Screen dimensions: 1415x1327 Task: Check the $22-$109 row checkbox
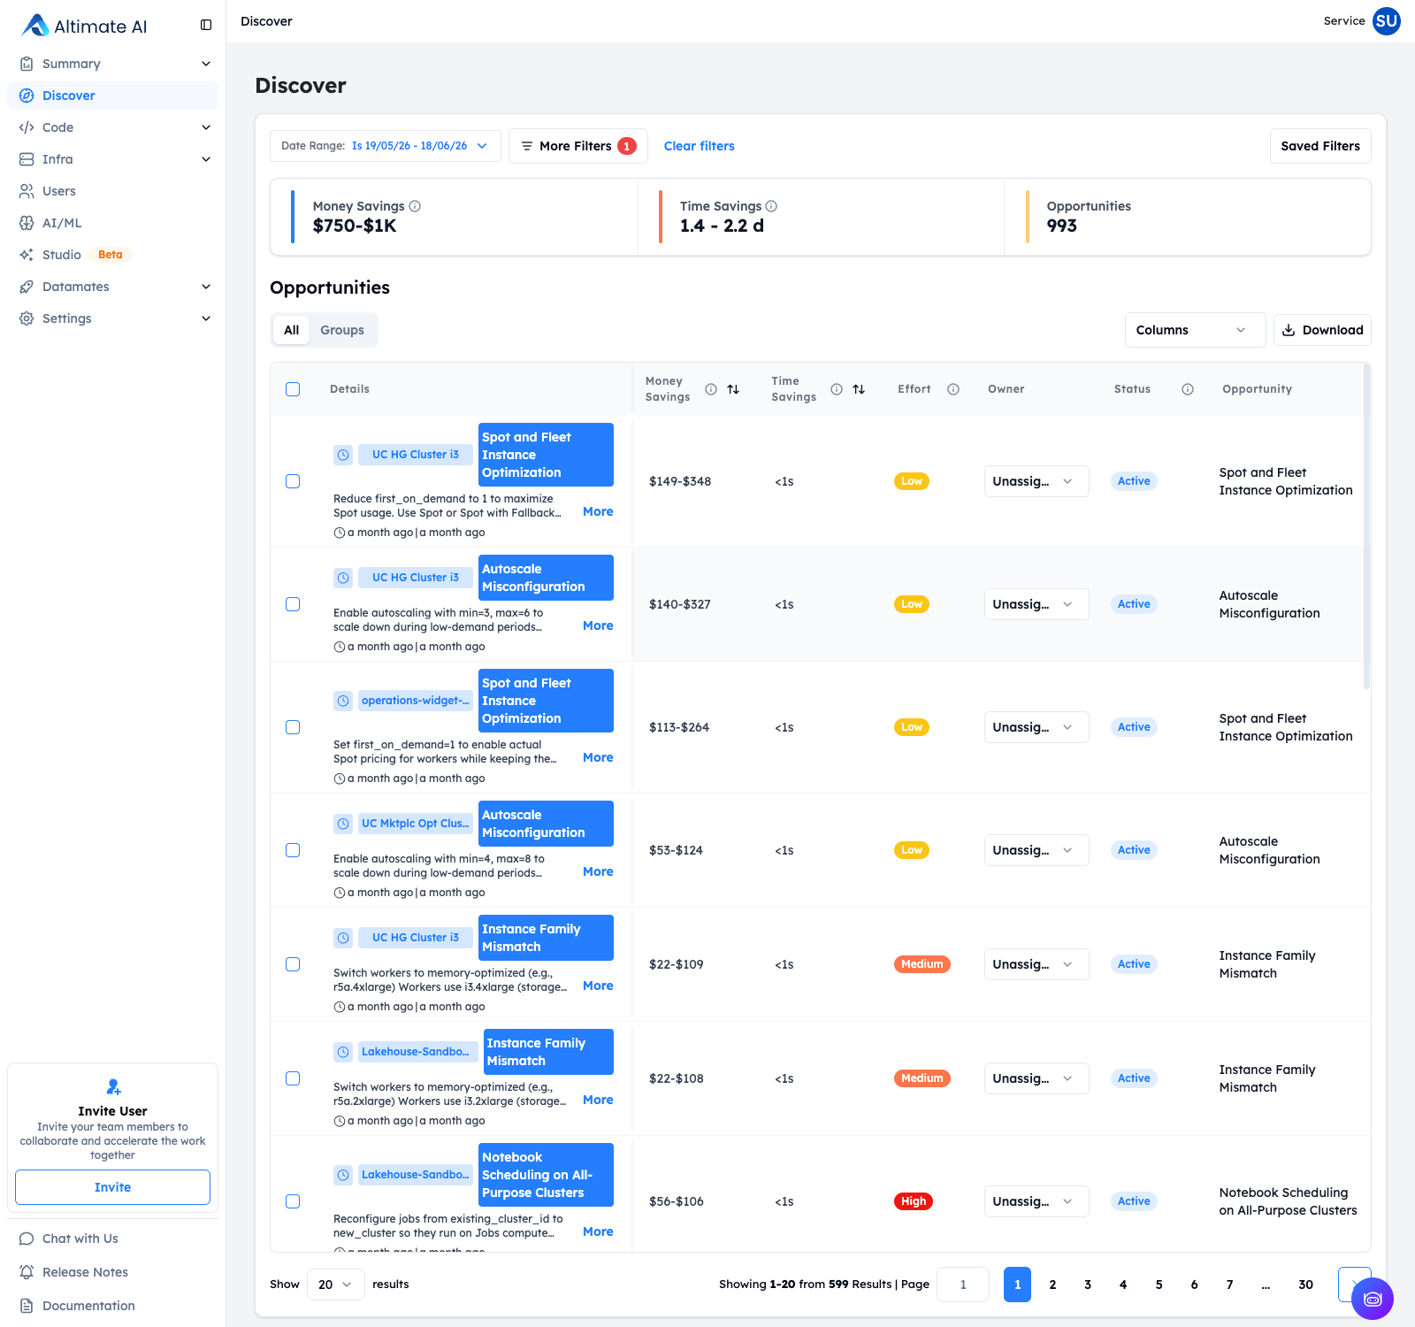coord(293,964)
